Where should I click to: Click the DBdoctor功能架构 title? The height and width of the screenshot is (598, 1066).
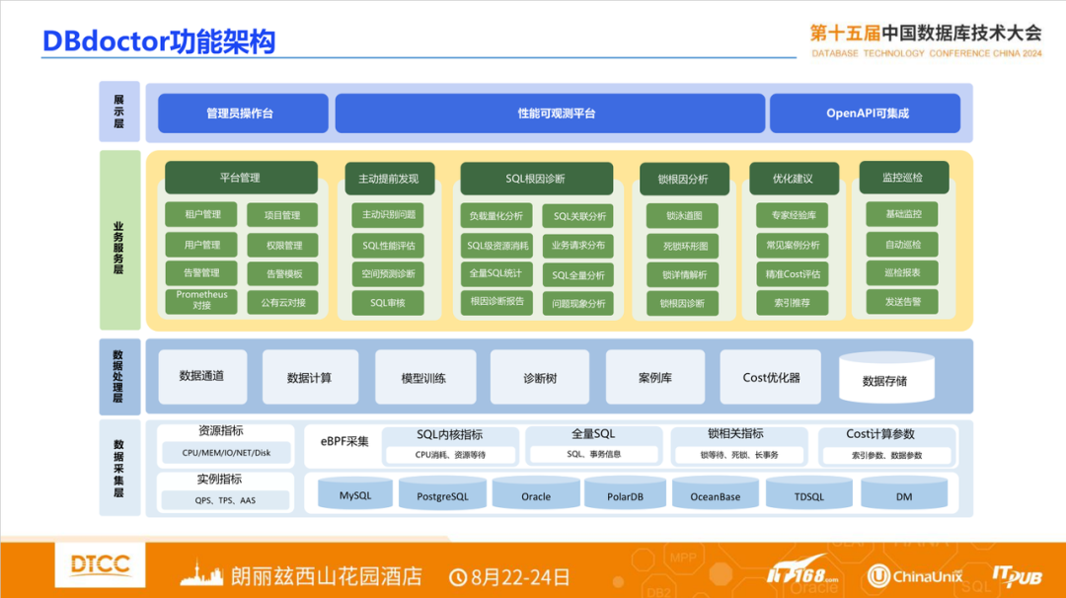click(x=159, y=40)
